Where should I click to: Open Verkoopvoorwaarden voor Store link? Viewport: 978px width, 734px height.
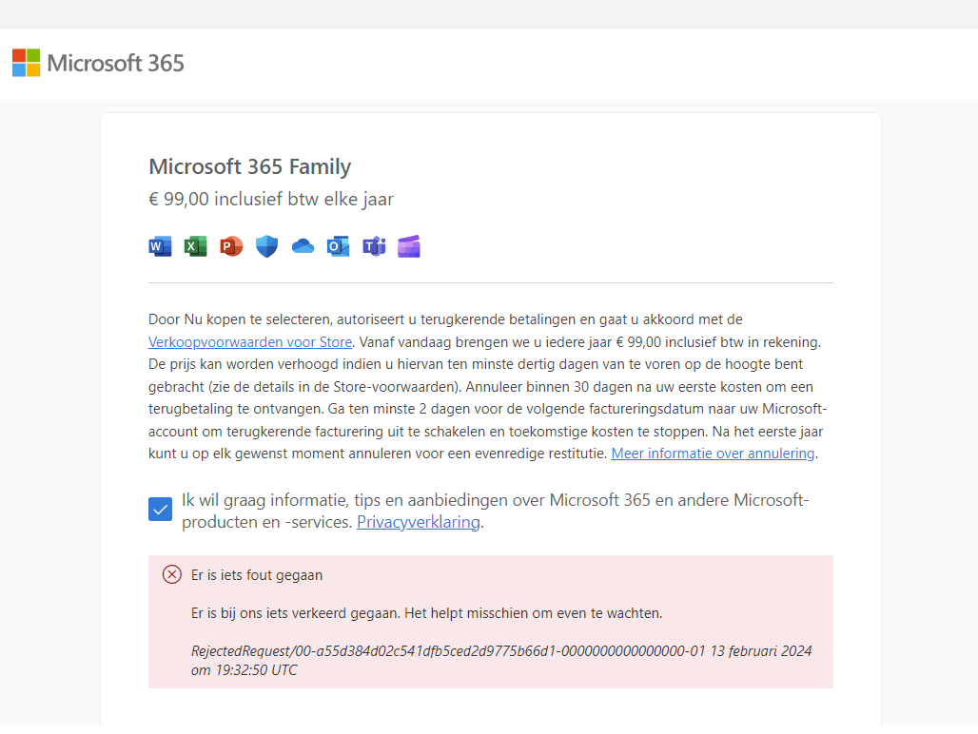(x=249, y=341)
